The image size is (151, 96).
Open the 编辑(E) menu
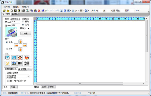point(16,7)
